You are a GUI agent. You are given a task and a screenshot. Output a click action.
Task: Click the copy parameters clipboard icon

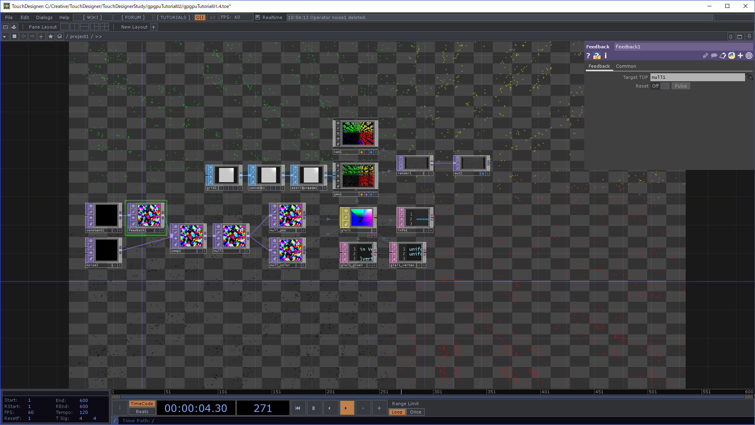tap(723, 56)
